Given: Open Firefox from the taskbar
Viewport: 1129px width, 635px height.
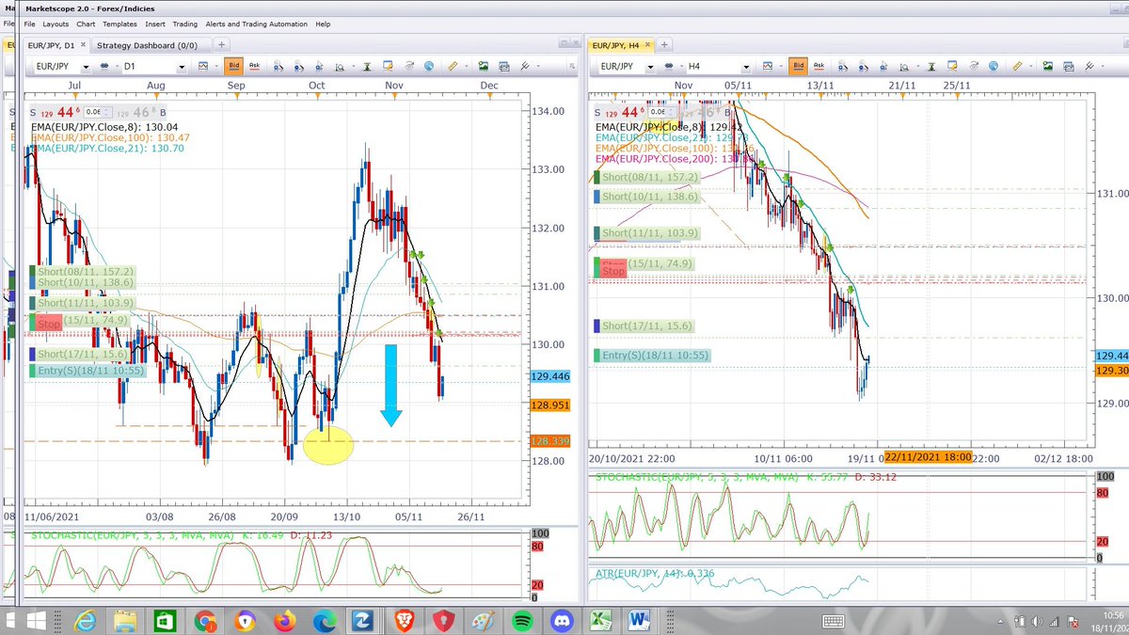Looking at the screenshot, I should 285,621.
